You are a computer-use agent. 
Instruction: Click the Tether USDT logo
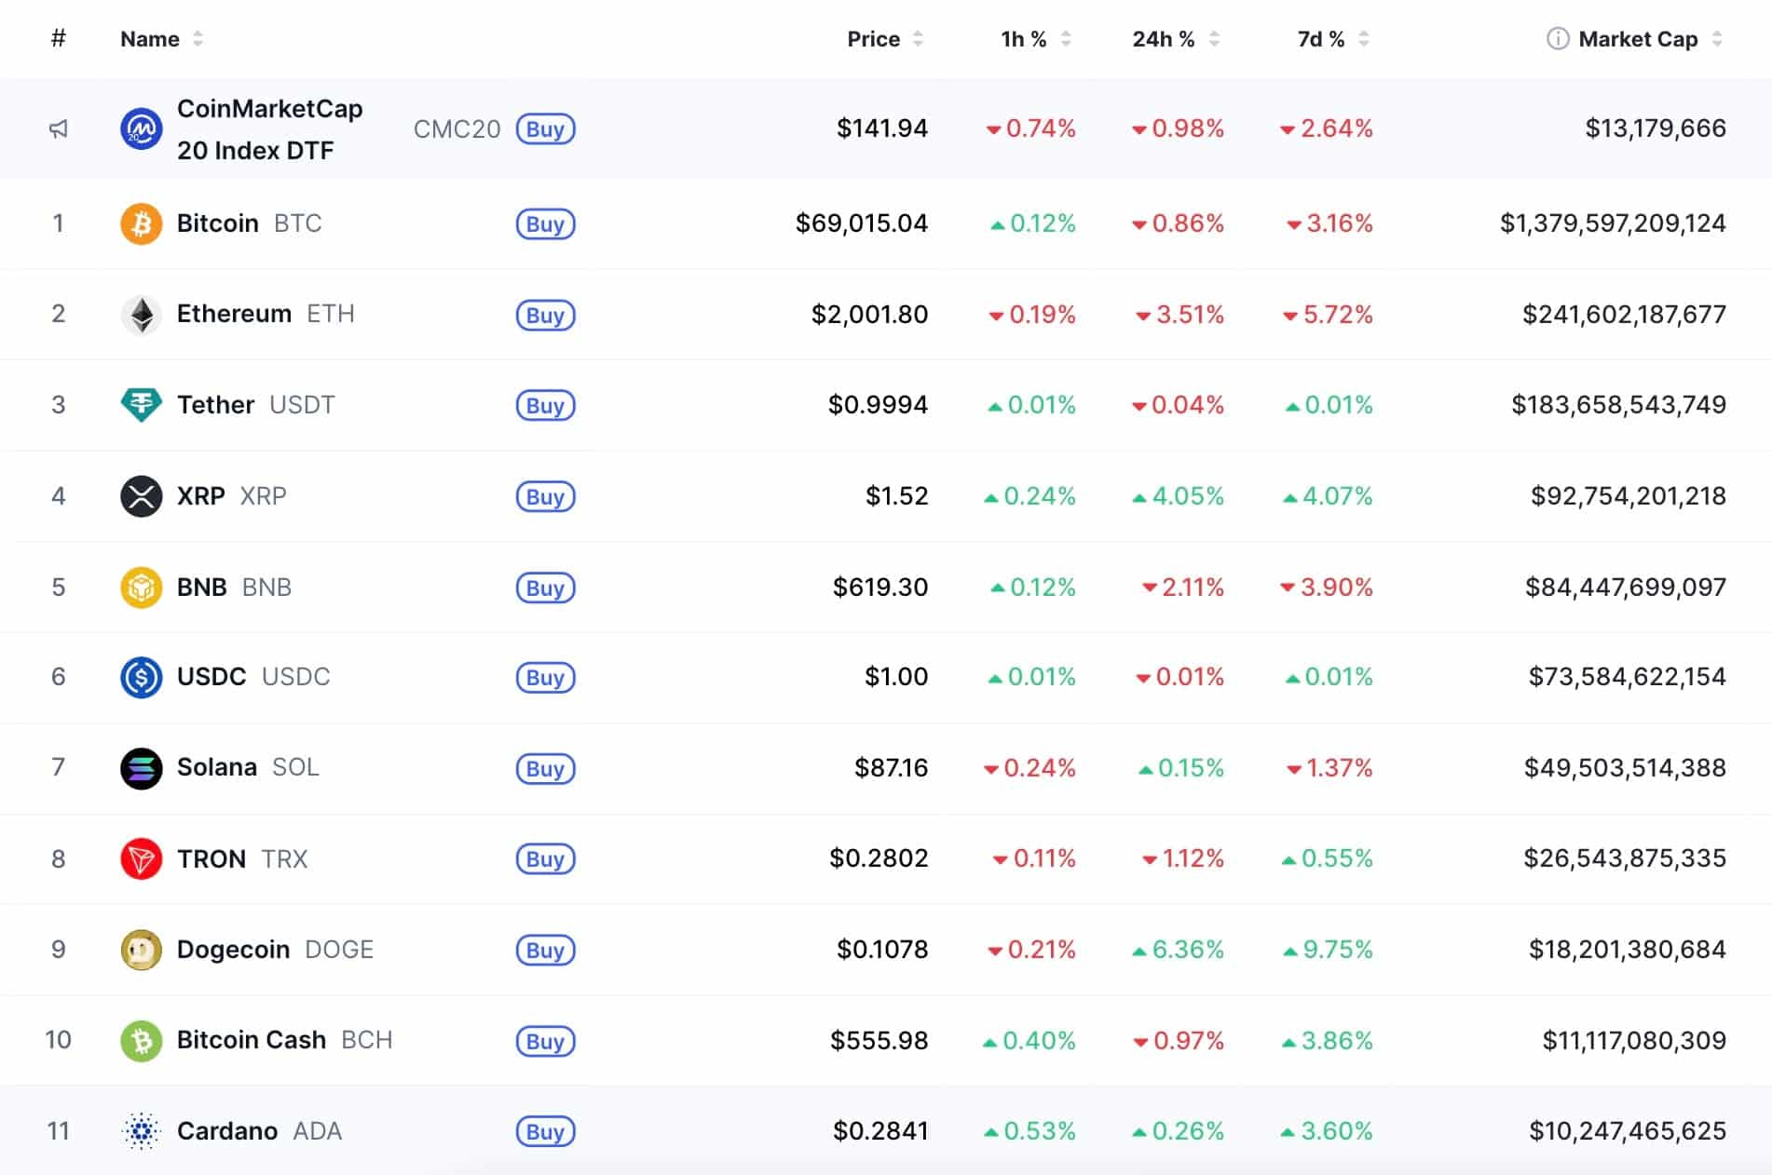point(141,404)
